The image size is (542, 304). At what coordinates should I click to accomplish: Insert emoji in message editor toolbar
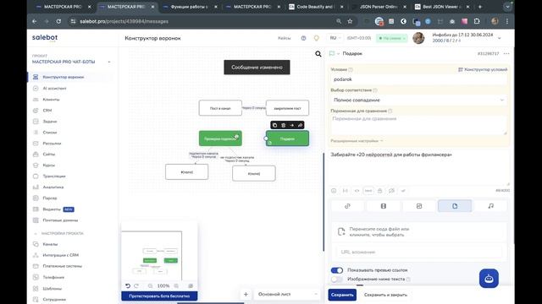tap(334, 191)
